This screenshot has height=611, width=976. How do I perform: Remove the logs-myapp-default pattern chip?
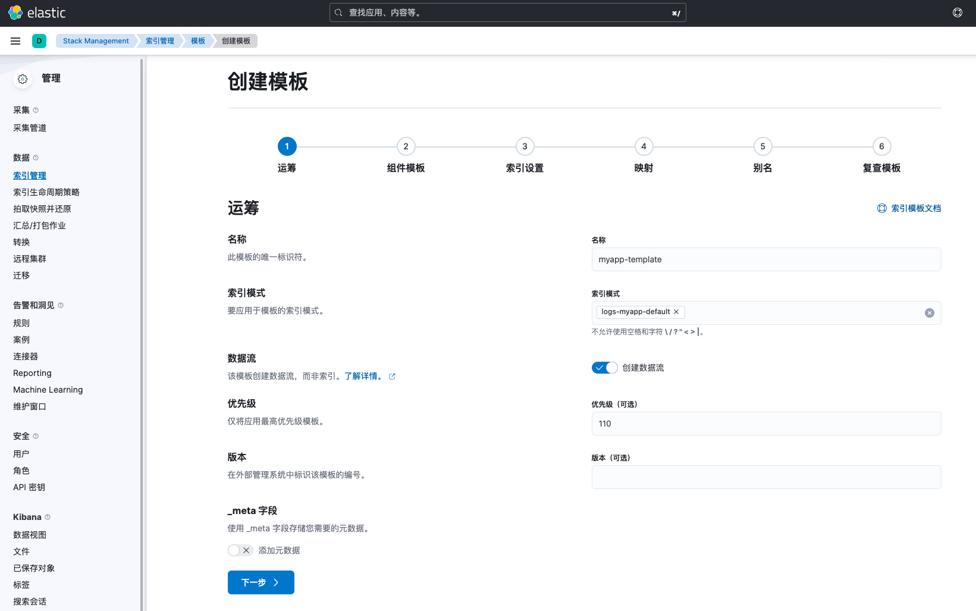click(676, 312)
